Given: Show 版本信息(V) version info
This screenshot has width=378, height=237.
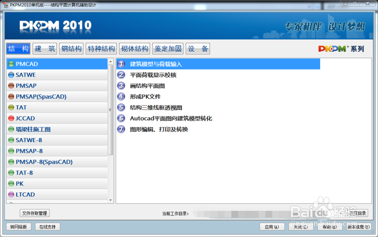Looking at the screenshot, I should pyautogui.click(x=359, y=227).
